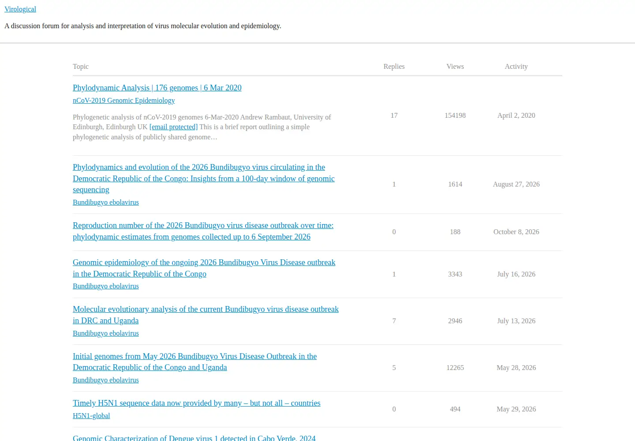Screen dimensions: 635x441
Task: Click the 3343 views count
Action: (455, 274)
